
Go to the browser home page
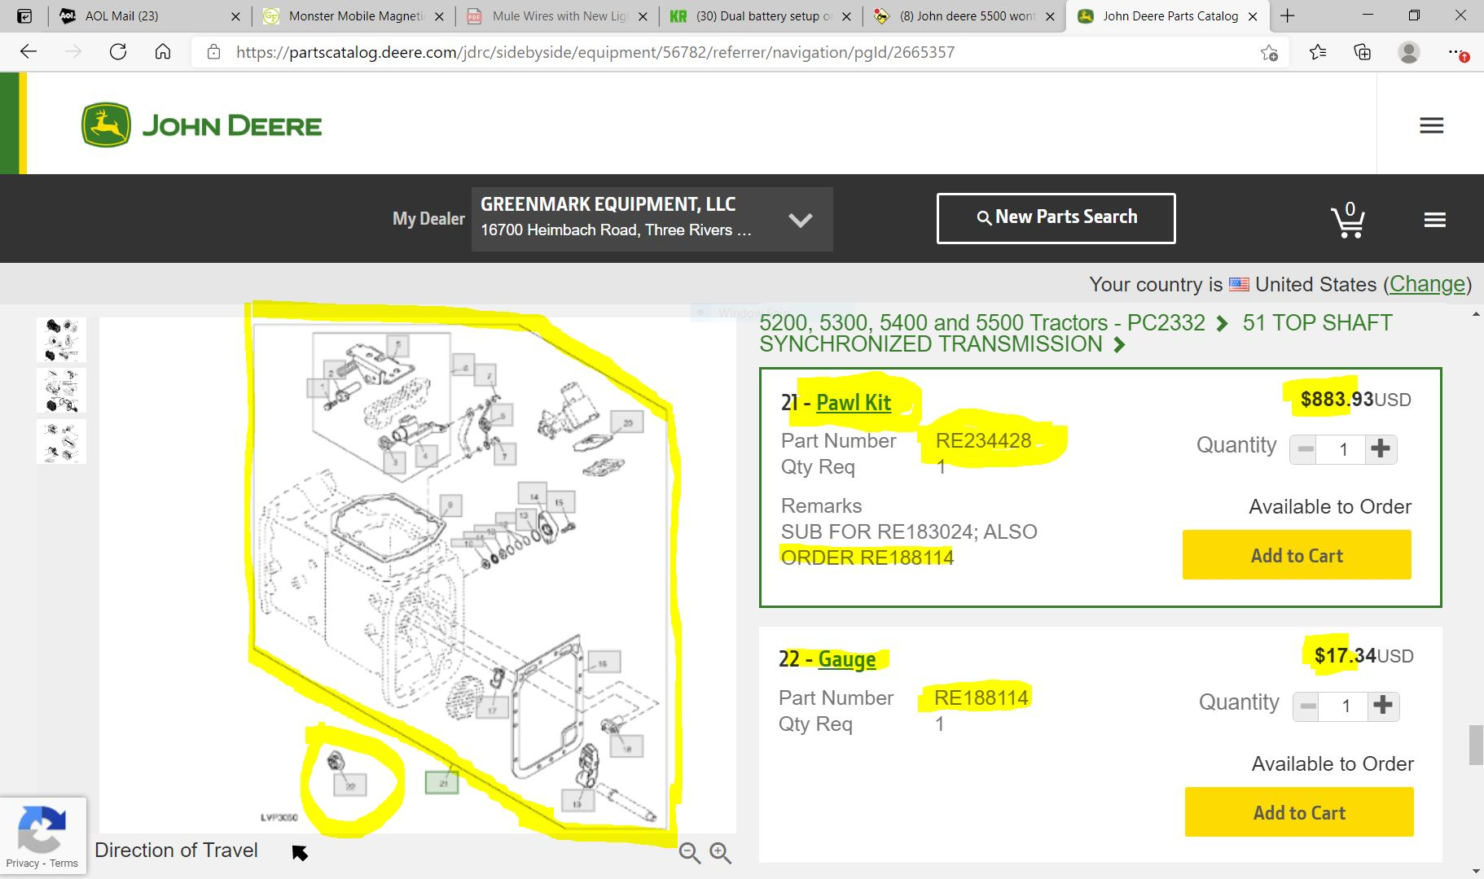[163, 52]
